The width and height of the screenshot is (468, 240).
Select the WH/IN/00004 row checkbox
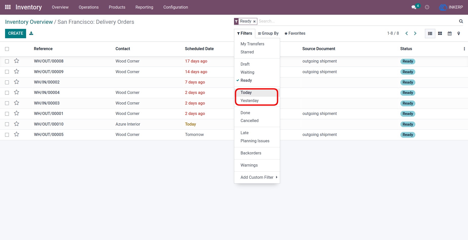click(x=7, y=93)
